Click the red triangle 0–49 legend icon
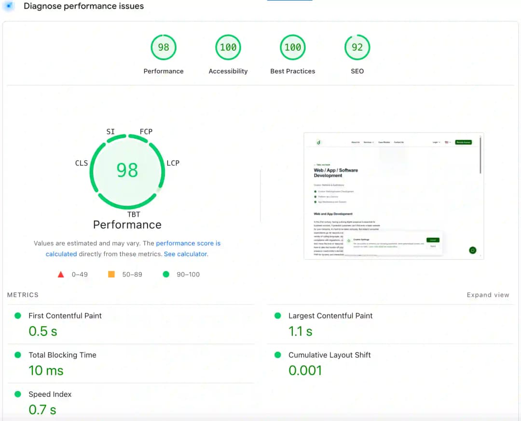 click(x=61, y=275)
